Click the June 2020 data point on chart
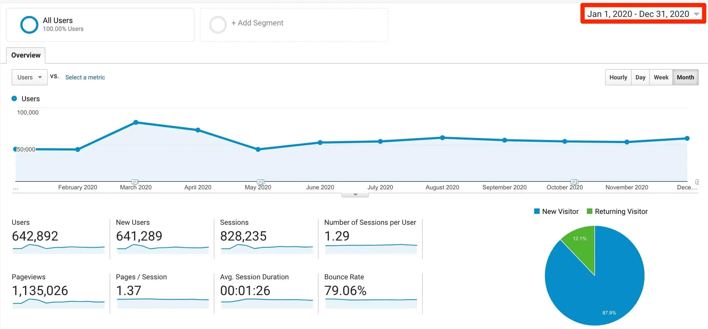The image size is (708, 329). click(x=320, y=142)
